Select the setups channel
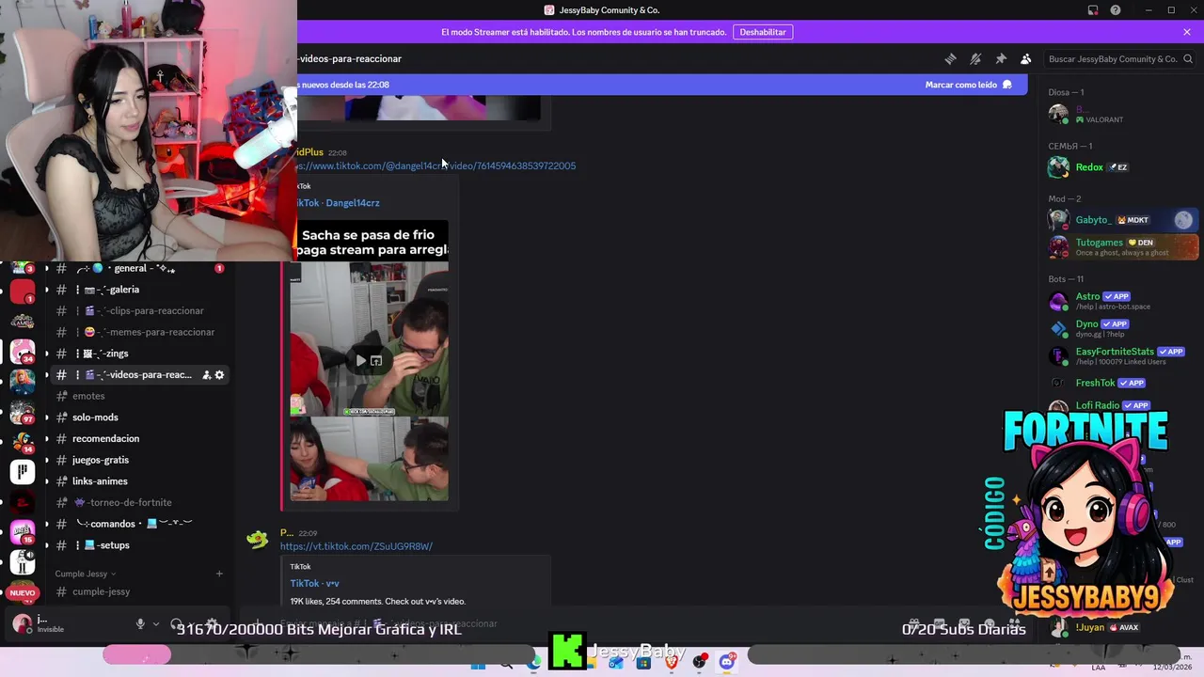The height and width of the screenshot is (677, 1204). [136, 545]
